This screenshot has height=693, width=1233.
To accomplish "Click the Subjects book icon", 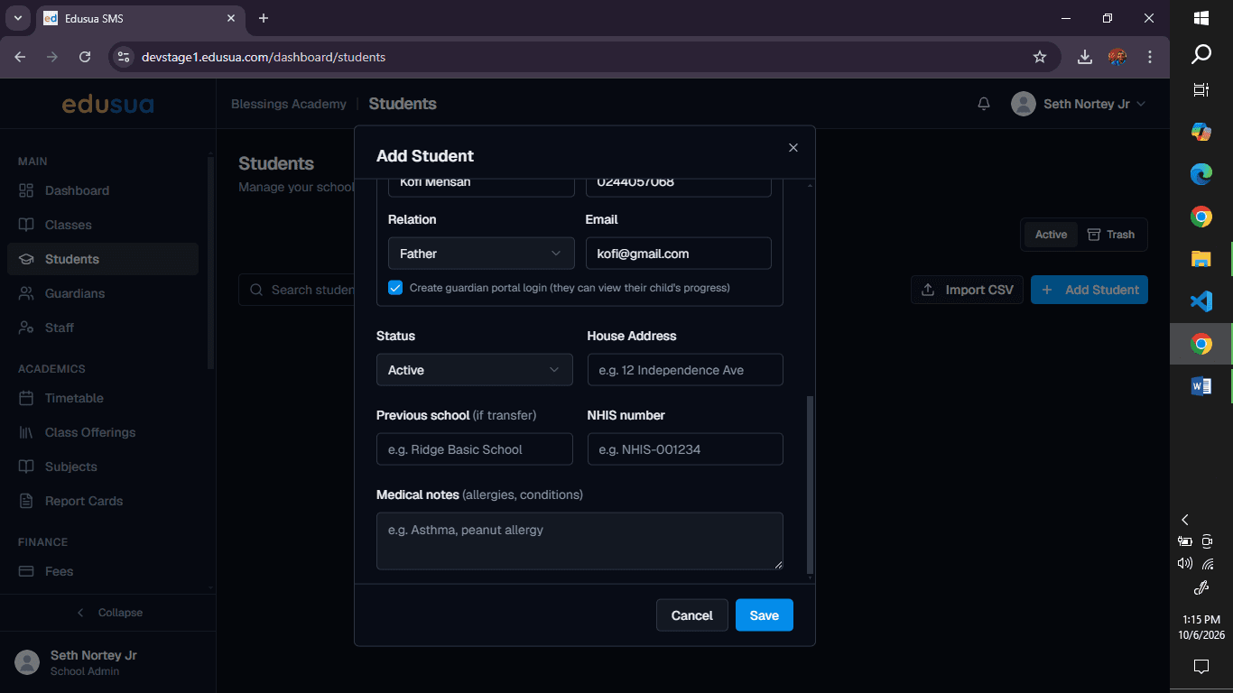I will pos(26,467).
